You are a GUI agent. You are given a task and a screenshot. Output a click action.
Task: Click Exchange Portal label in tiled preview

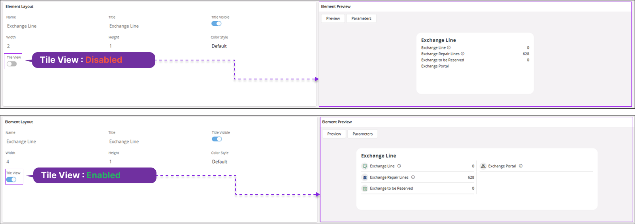(x=502, y=166)
